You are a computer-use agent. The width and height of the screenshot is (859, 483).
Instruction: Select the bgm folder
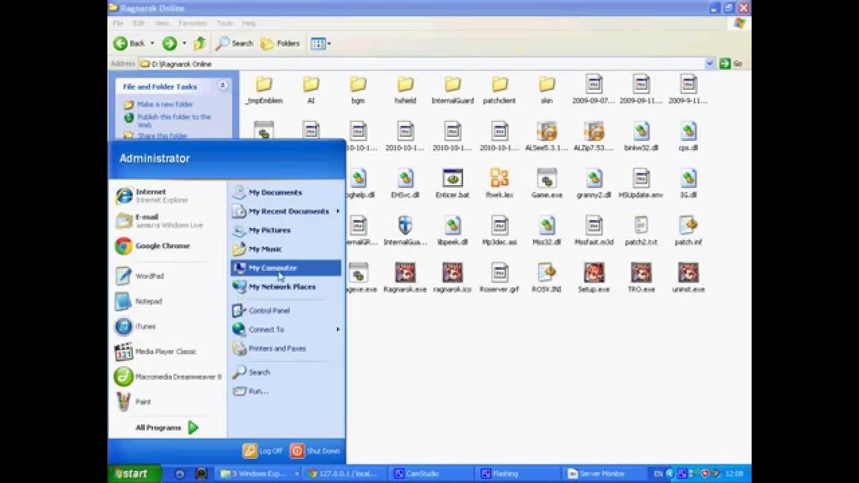pyautogui.click(x=358, y=89)
